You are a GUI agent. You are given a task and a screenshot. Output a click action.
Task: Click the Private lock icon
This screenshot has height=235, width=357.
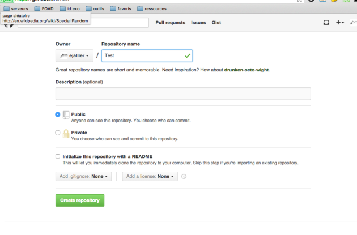(66, 134)
